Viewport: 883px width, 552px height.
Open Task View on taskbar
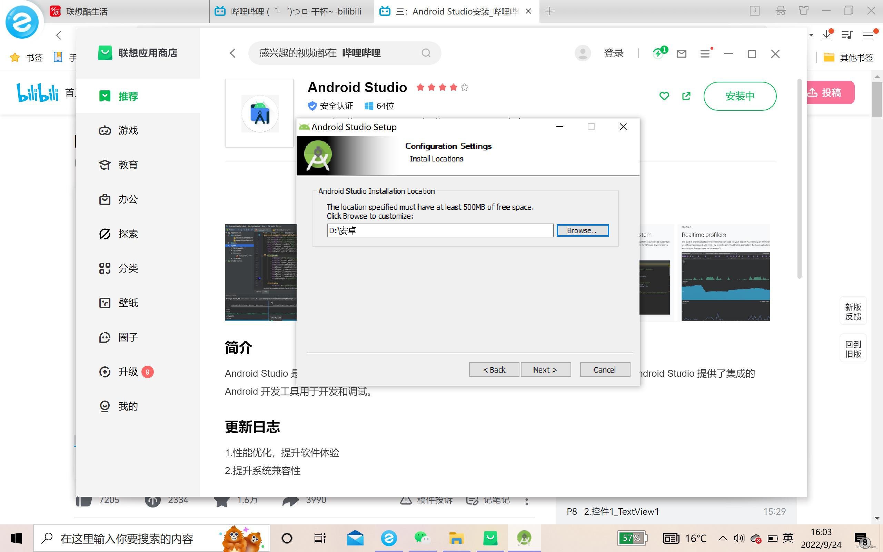pyautogui.click(x=320, y=538)
